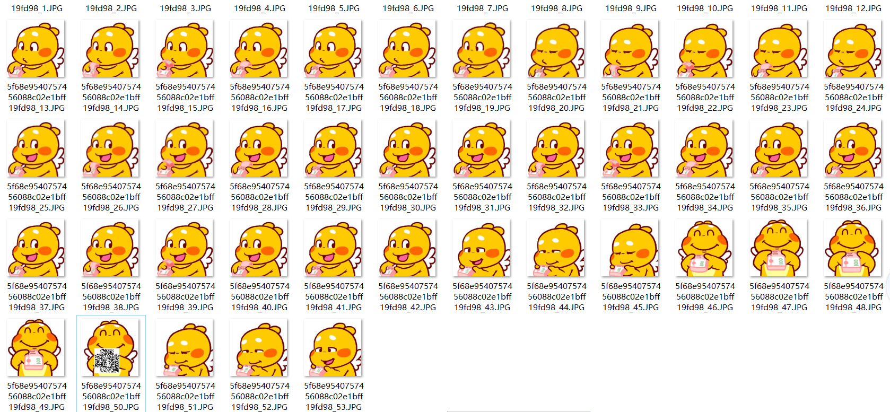890x412 pixels.
Task: Click the image thumbnail for 19fd98_33.JPG
Action: (630, 148)
